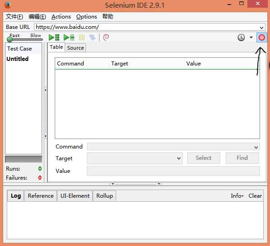Switch to the Source tab
Viewport: 270px width, 246px height.
[x=76, y=48]
